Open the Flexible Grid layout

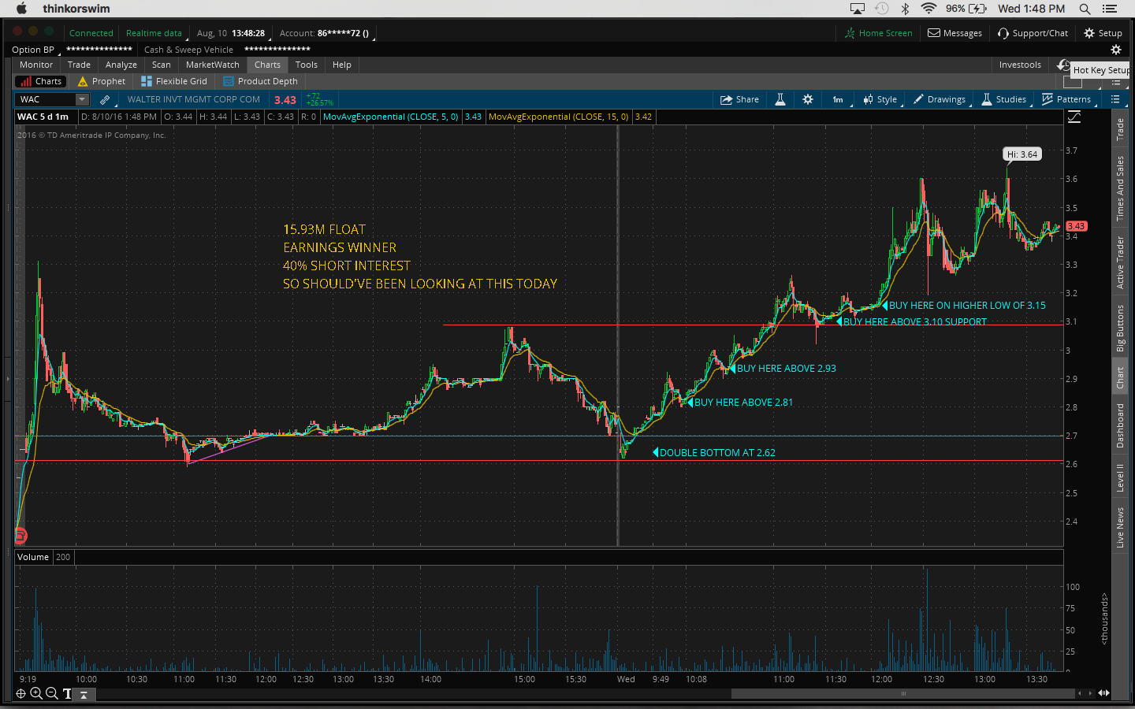tap(174, 81)
